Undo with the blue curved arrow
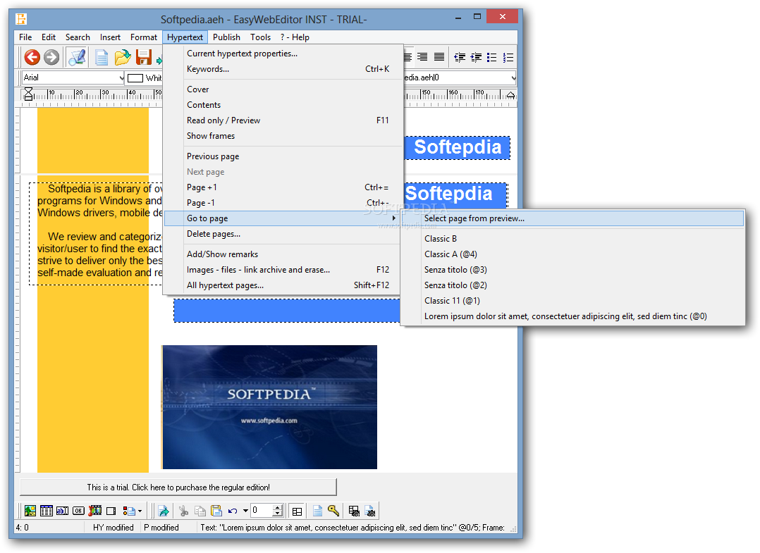 click(233, 511)
